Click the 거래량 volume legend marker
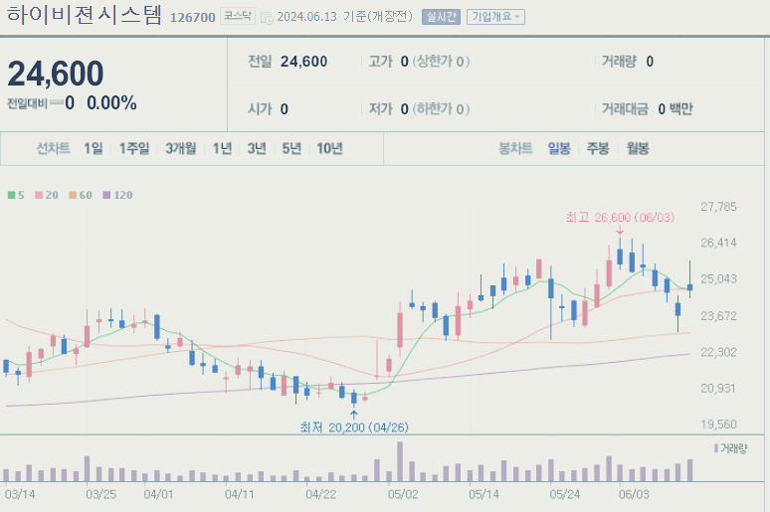The image size is (770, 512). (x=716, y=448)
